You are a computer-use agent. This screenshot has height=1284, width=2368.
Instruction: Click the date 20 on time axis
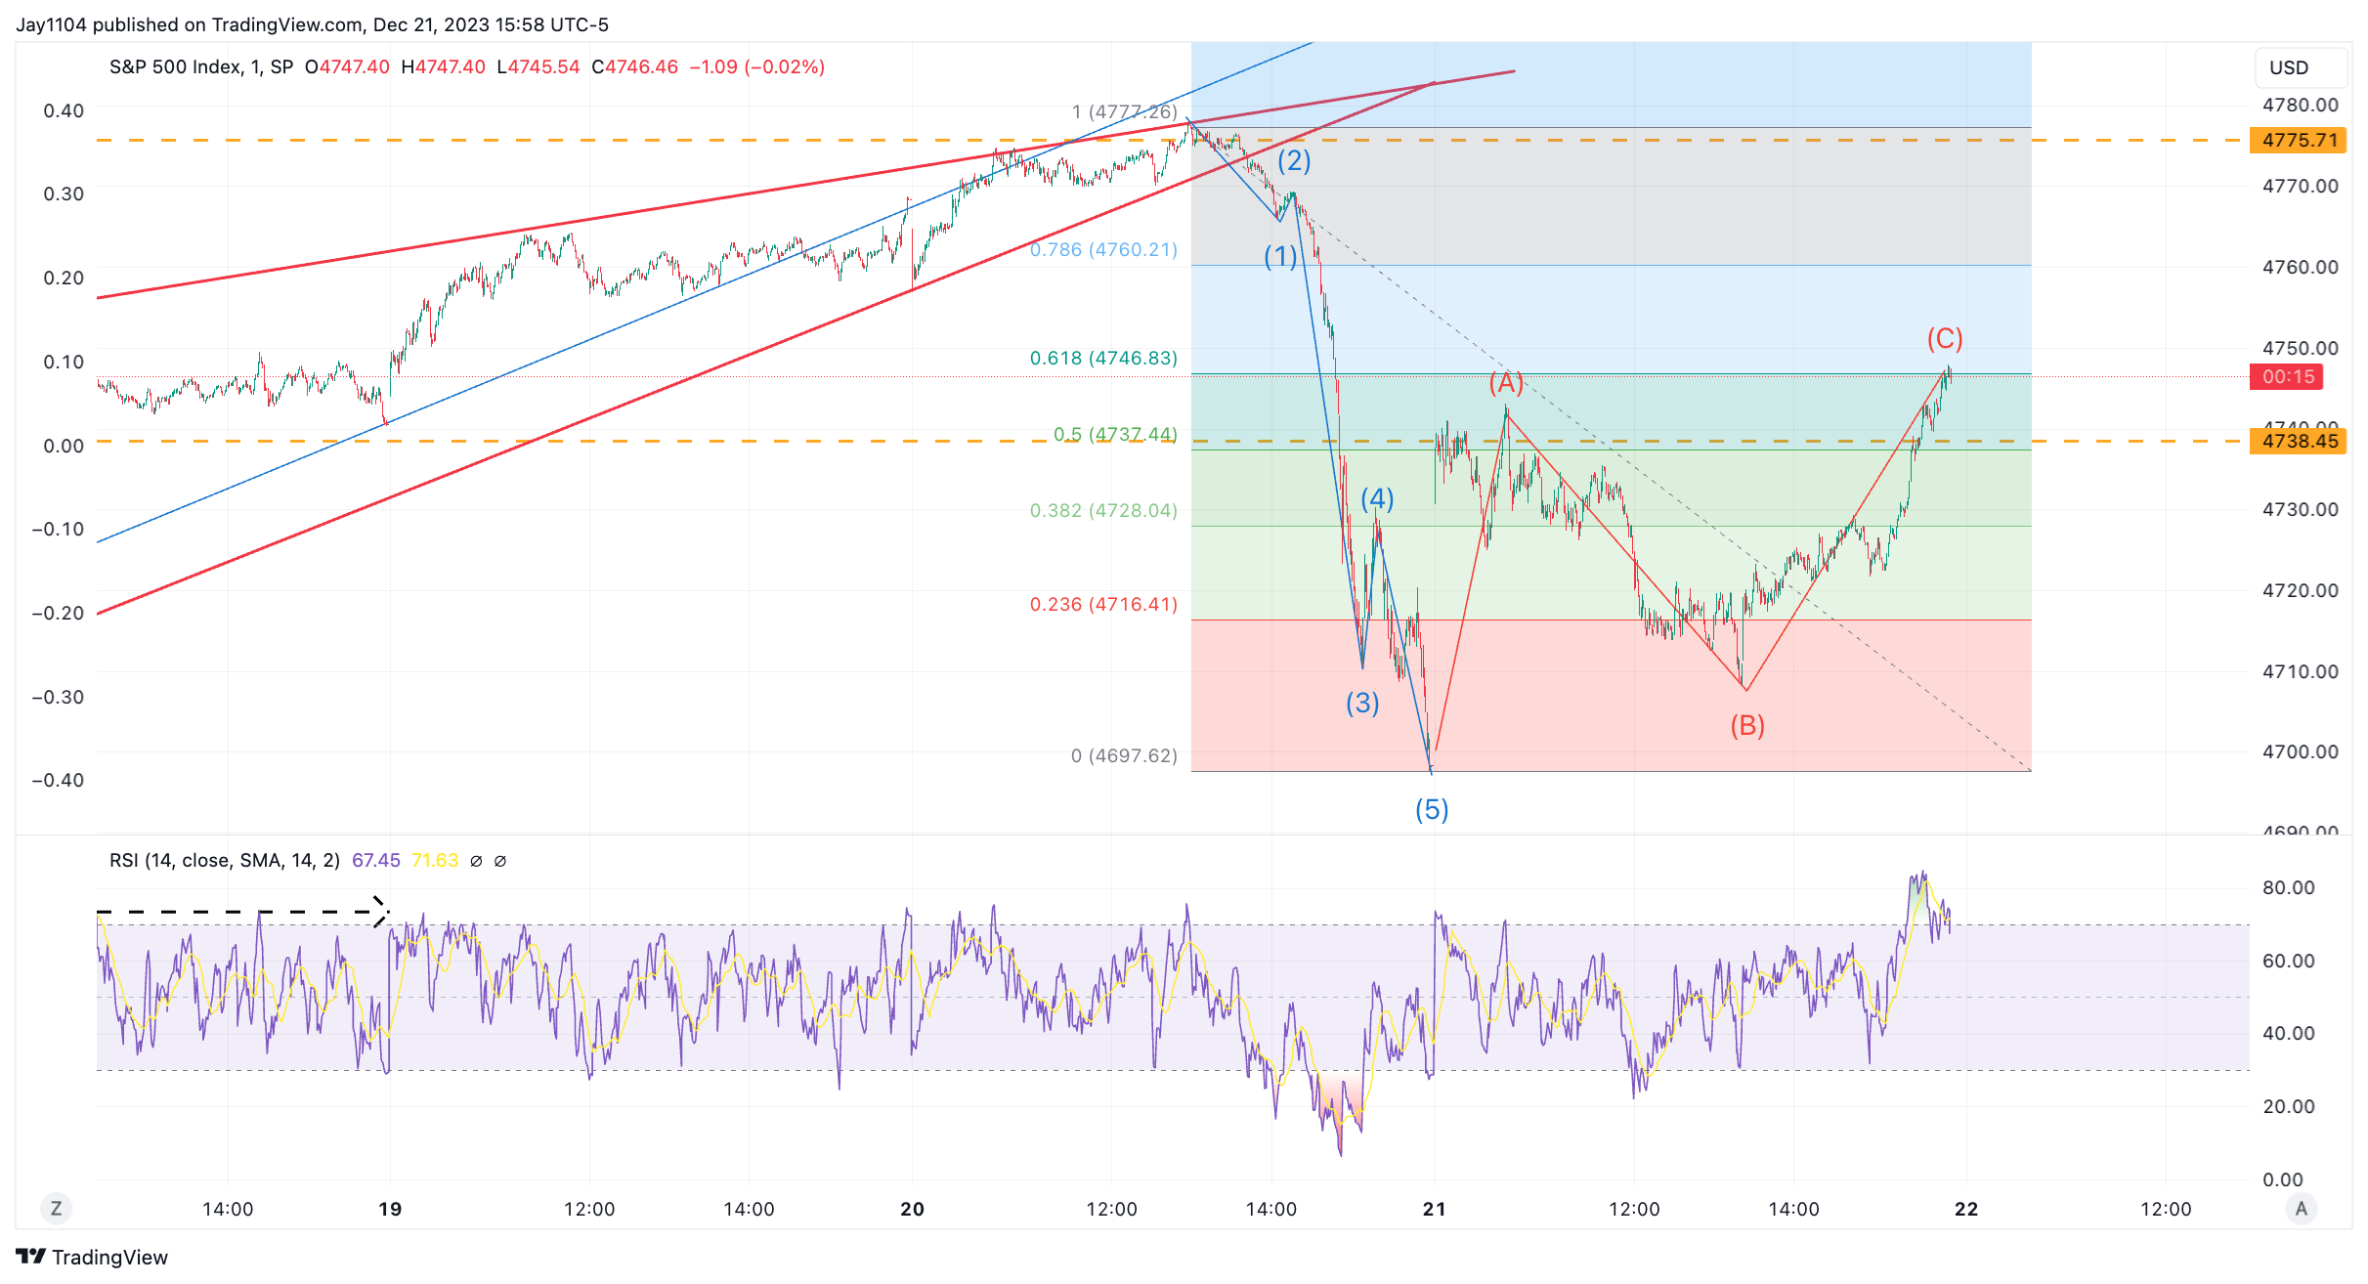tap(912, 1209)
